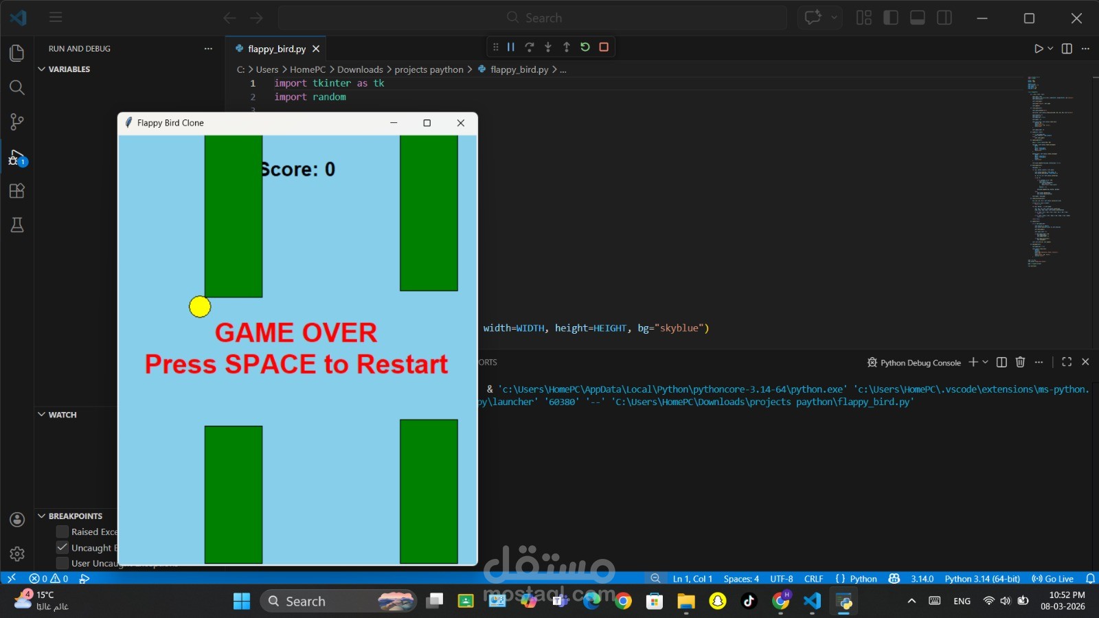Toggle the User Uncaught Exceptions breakpoint
Viewport: 1099px width, 618px height.
(62, 563)
